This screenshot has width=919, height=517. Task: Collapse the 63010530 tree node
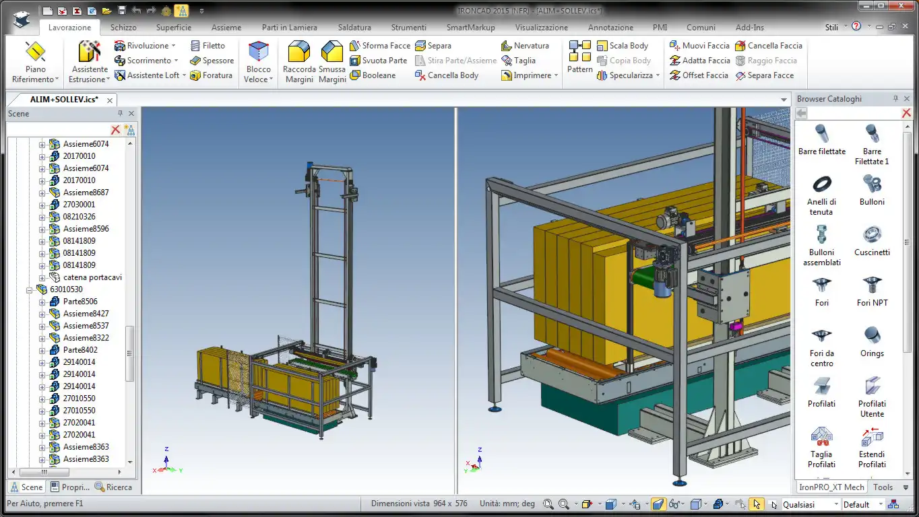tap(30, 289)
